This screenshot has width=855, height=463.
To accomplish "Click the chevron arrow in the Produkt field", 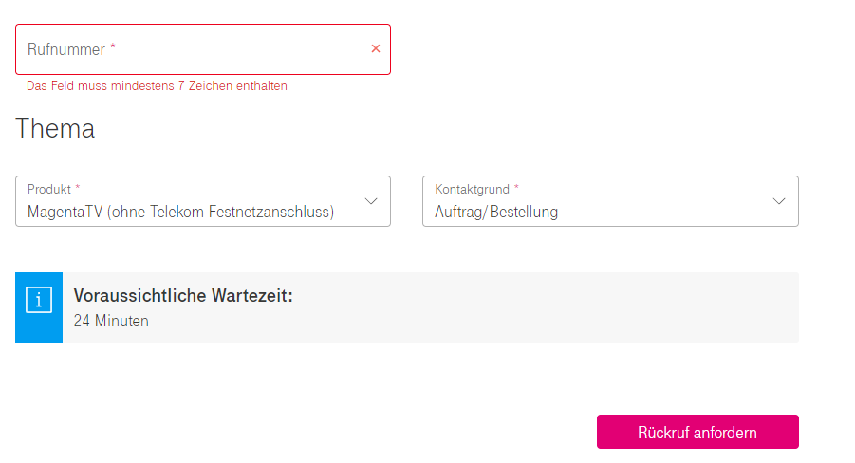I will 371,201.
